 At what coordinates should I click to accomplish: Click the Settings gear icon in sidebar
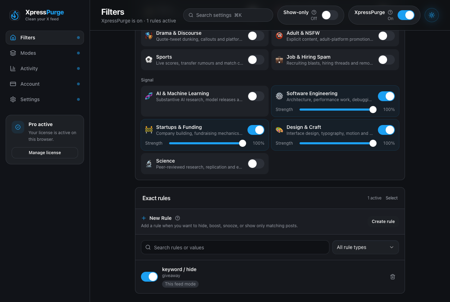[x=13, y=99]
